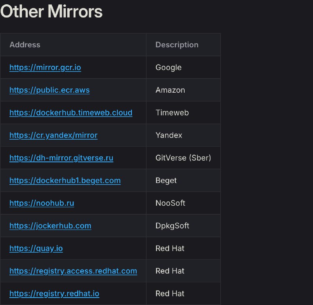Viewport: 313px width, 305px height.
Task: Click the registry.access.redhat.com link
Action: pos(73,271)
